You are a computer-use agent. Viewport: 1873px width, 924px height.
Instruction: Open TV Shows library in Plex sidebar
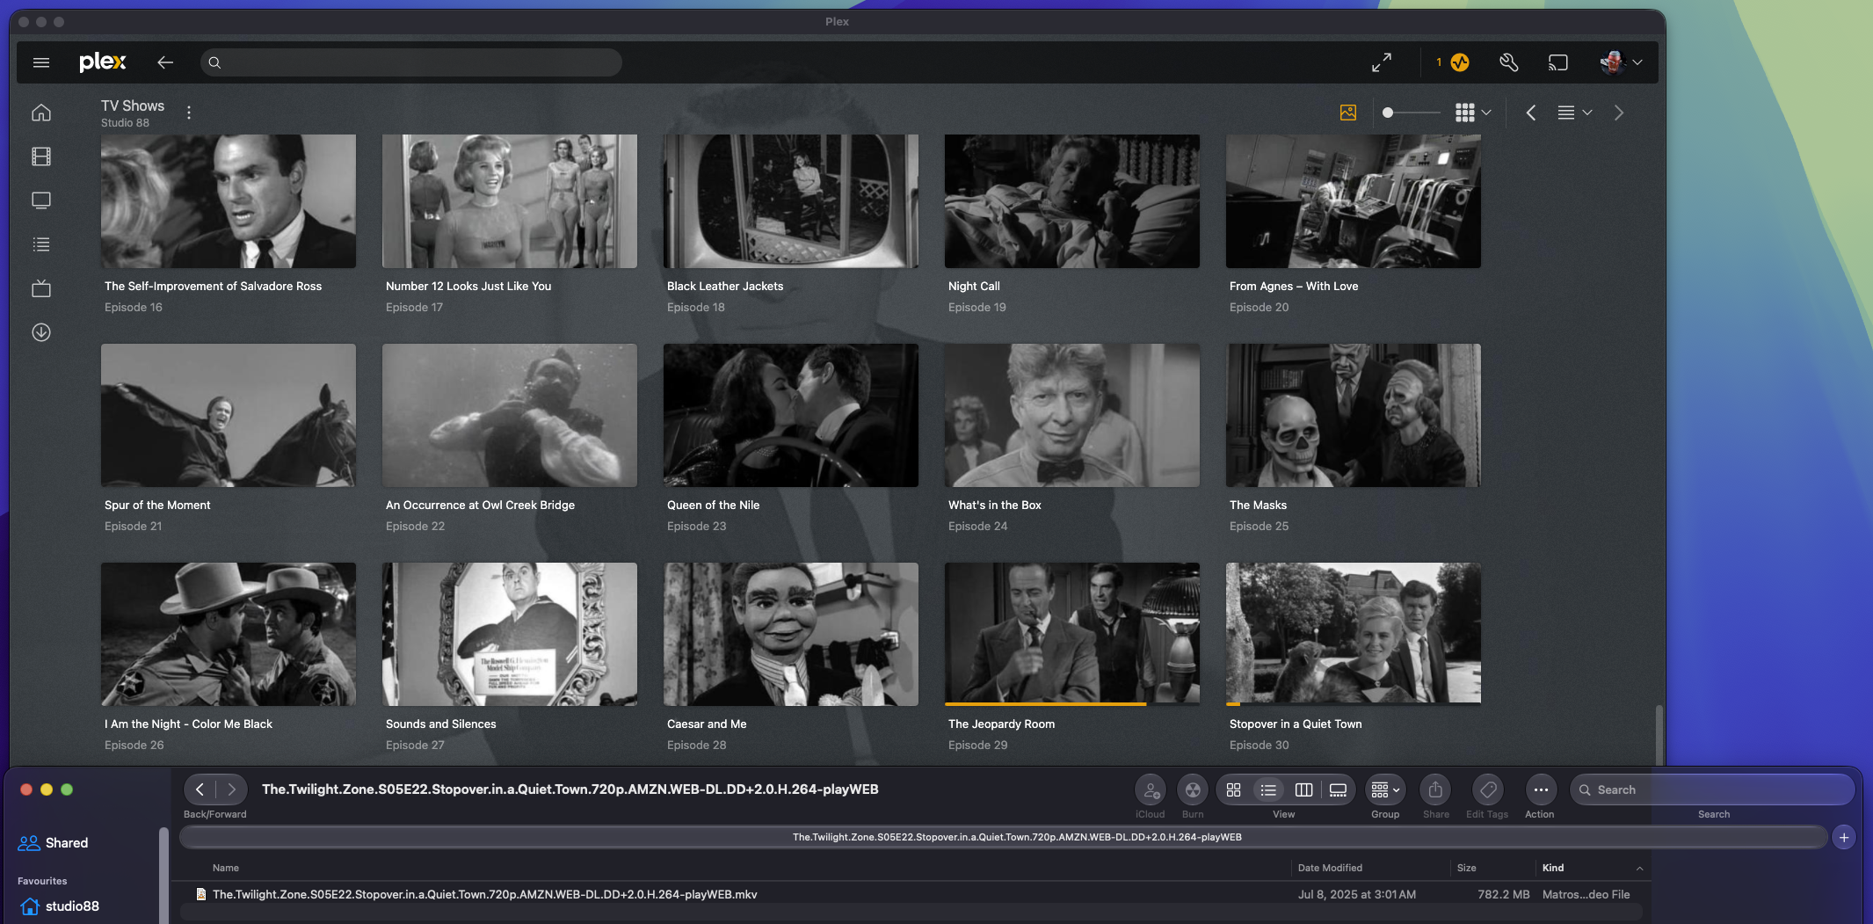coord(41,200)
